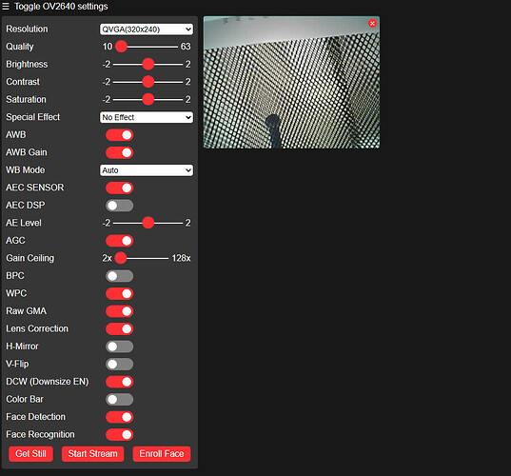Click the camera preview image

click(291, 83)
